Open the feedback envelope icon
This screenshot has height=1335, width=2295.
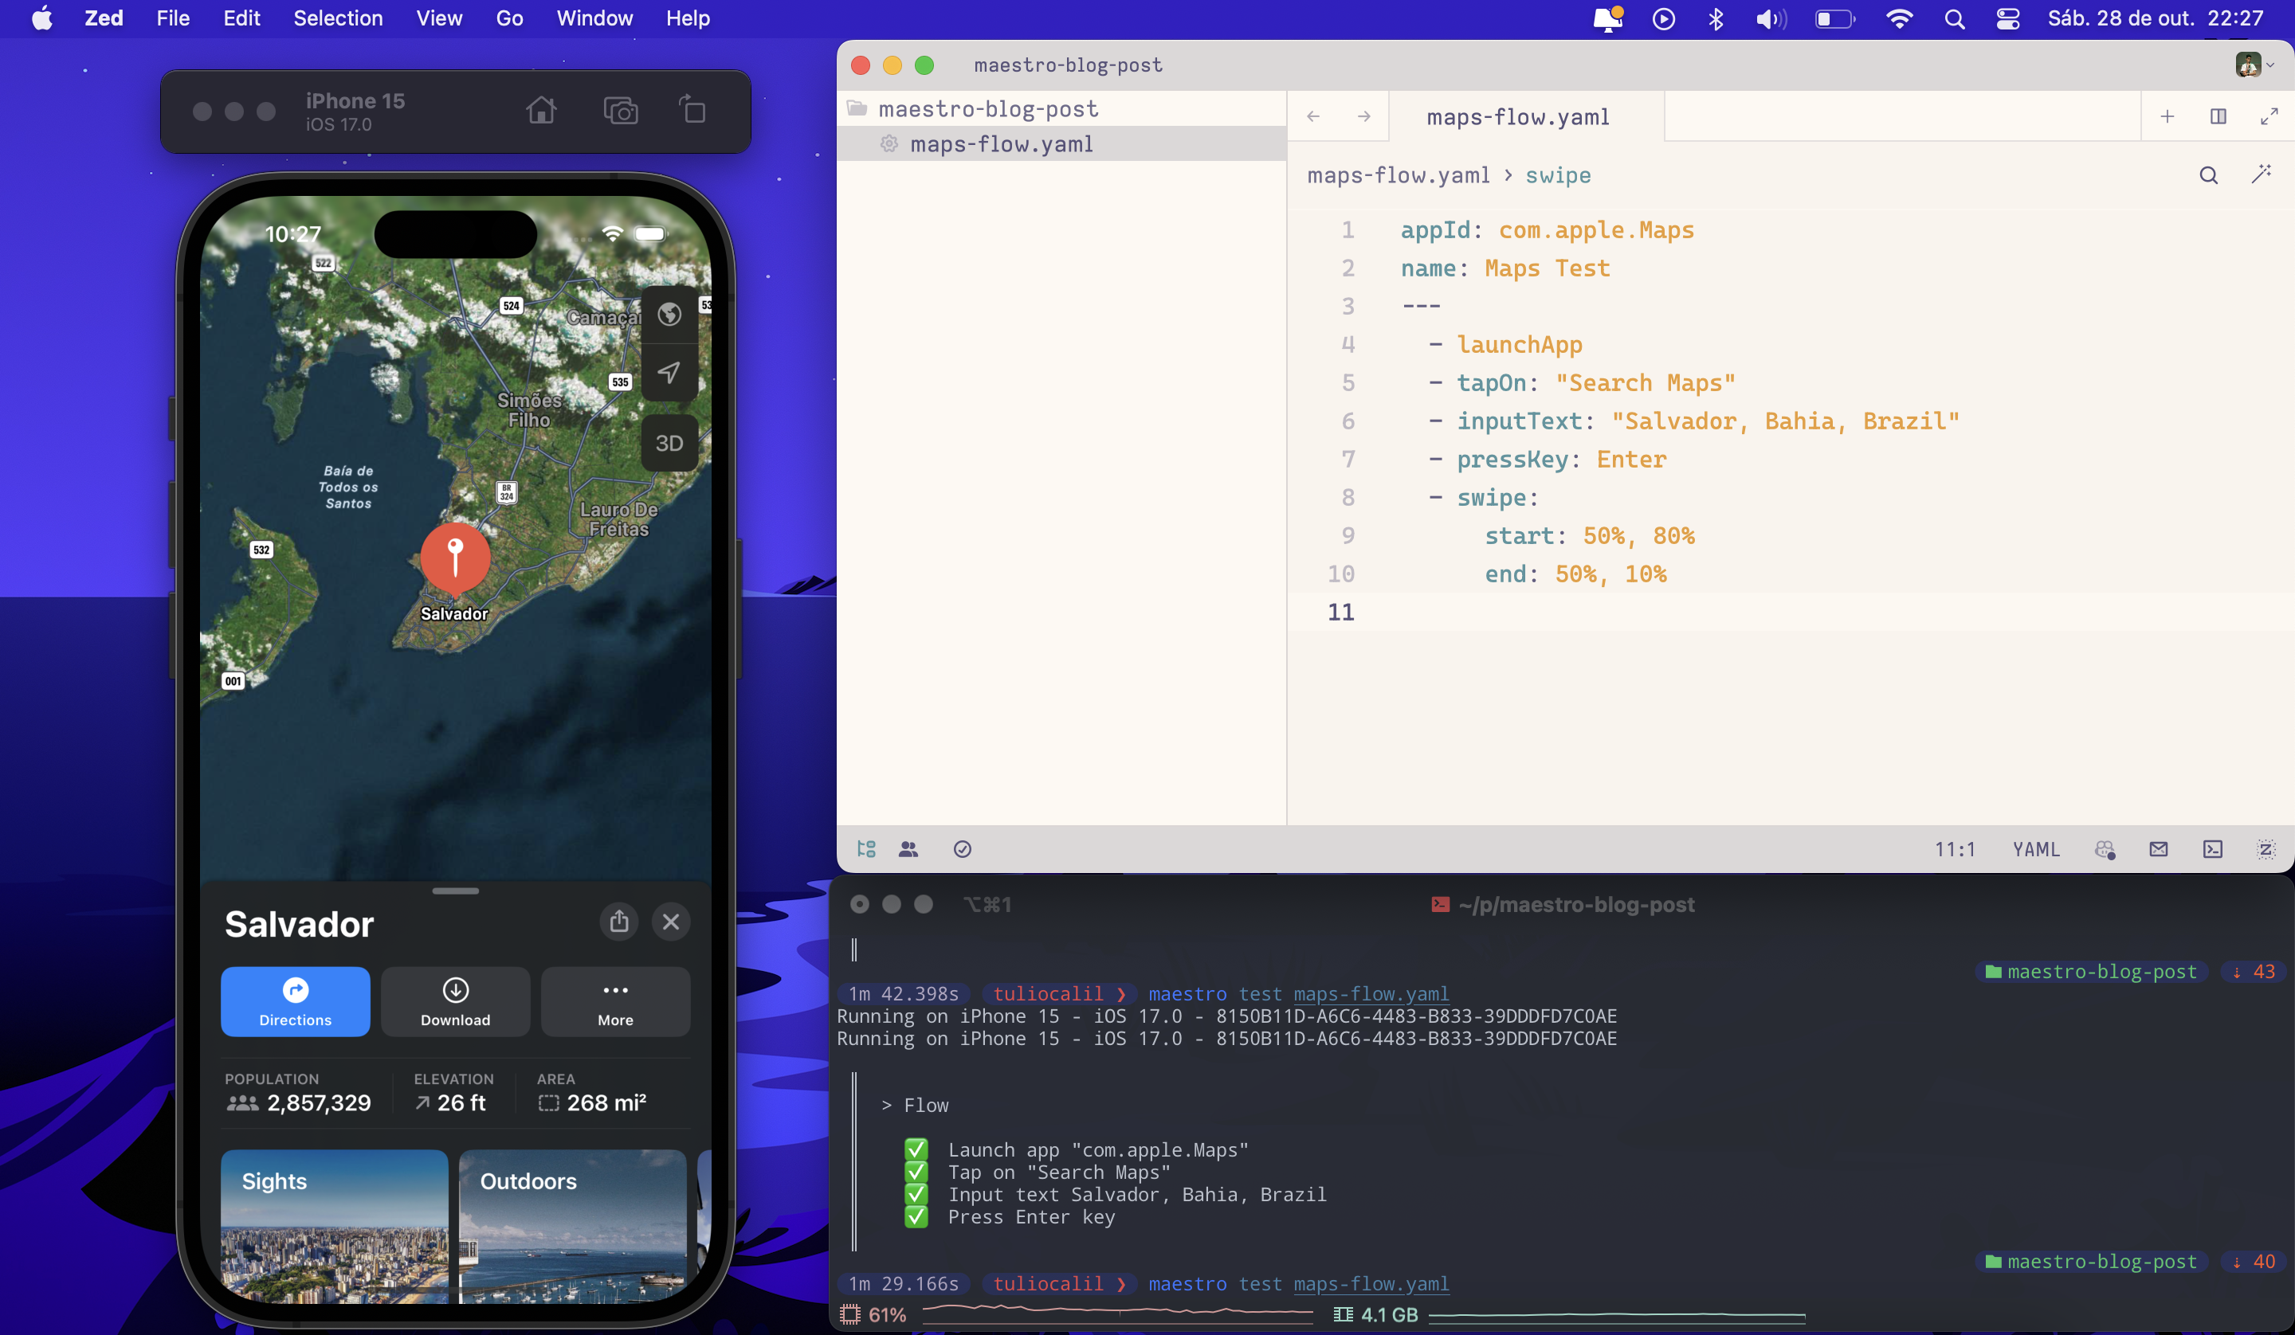2159,849
